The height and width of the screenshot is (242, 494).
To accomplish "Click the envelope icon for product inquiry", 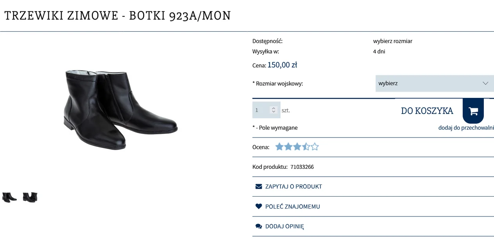I will [x=259, y=186].
